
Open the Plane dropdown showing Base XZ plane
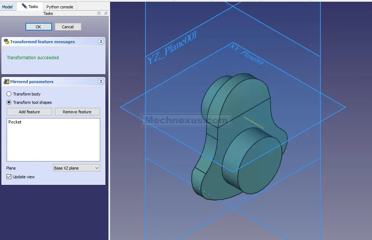point(76,168)
